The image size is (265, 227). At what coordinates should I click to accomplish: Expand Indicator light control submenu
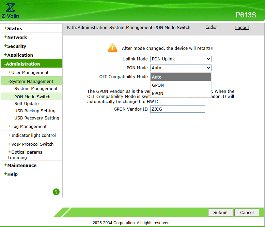(31, 135)
